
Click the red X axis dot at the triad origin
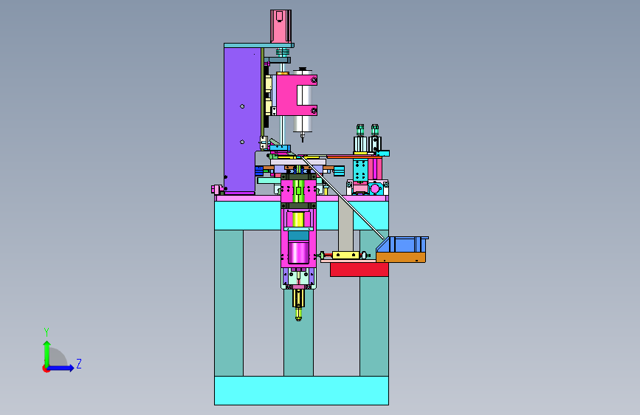pos(46,368)
